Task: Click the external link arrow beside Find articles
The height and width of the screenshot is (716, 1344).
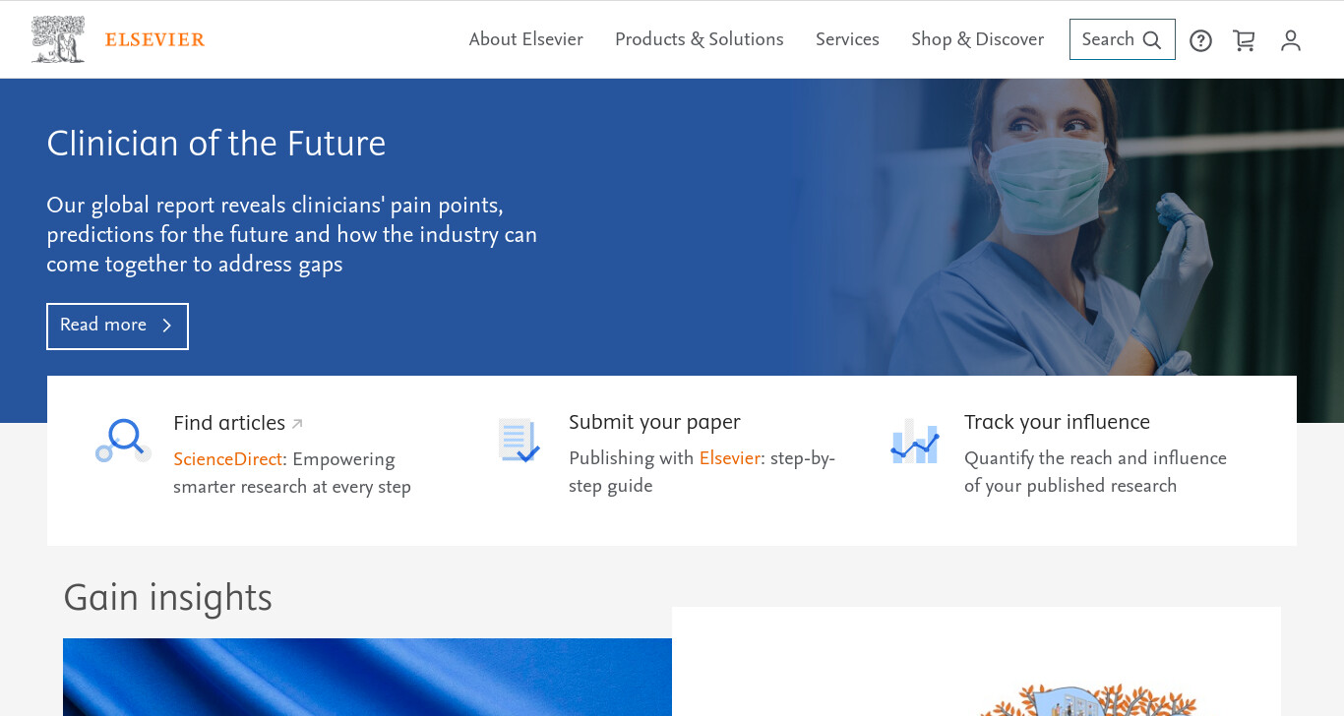Action: 297,424
